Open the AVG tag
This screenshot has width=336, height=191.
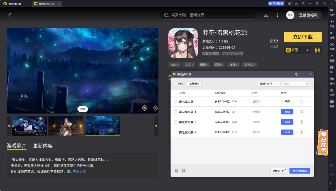click(175, 65)
